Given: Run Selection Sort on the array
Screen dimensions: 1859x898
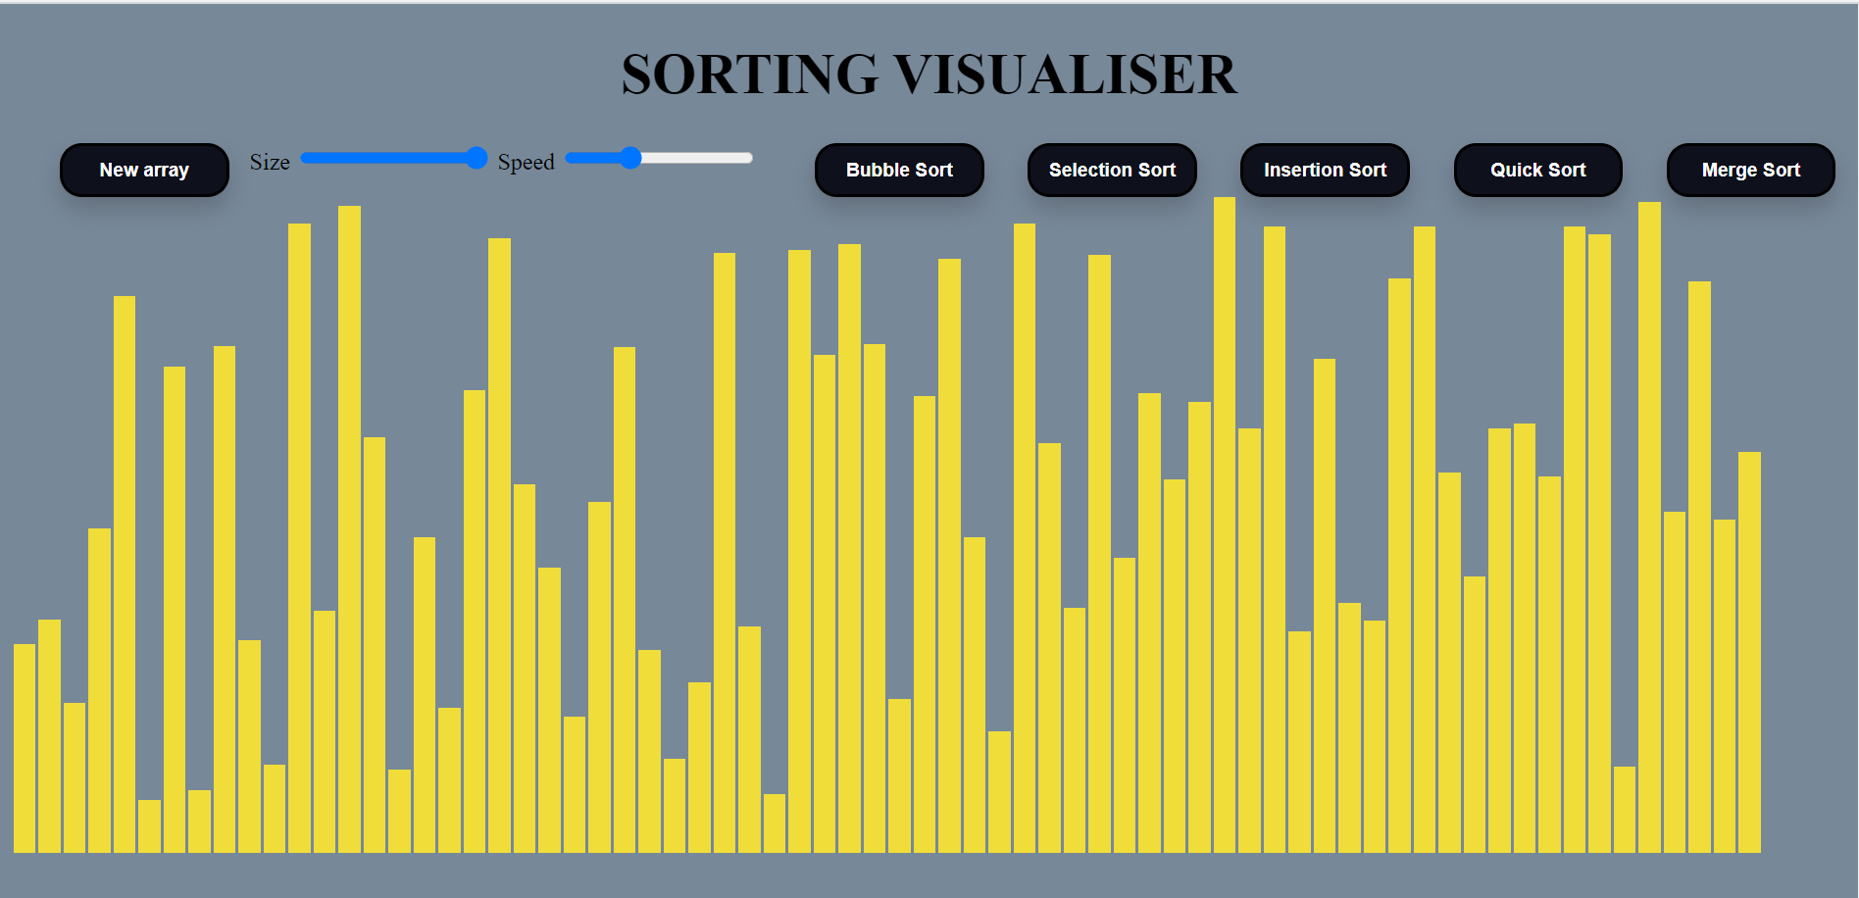Looking at the screenshot, I should (1112, 170).
